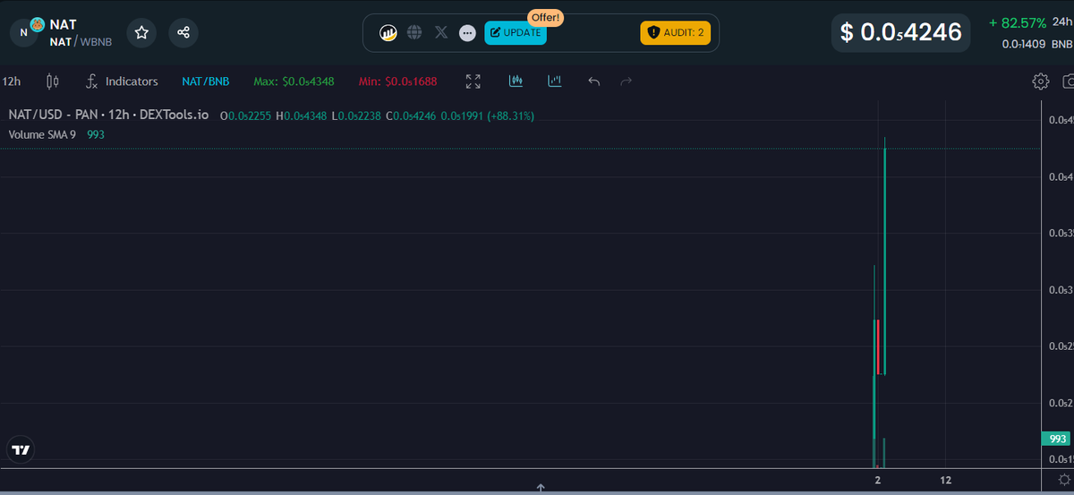Click the TradingView logo
The height and width of the screenshot is (495, 1074).
20,450
